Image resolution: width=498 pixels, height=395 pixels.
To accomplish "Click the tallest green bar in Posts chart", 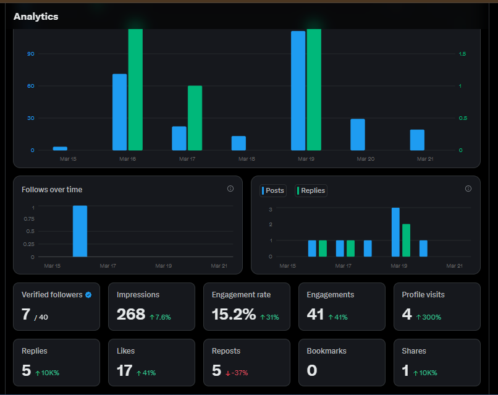I will (406, 240).
